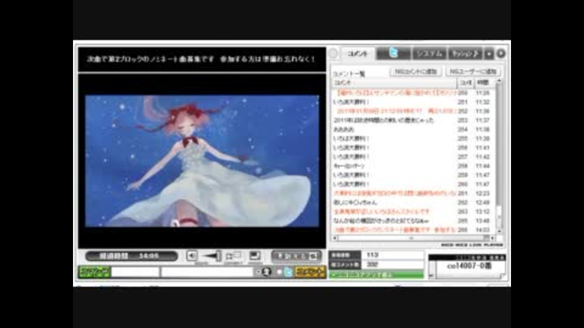Click the NGユーザーに追加 button
The height and width of the screenshot is (328, 584).
click(473, 72)
